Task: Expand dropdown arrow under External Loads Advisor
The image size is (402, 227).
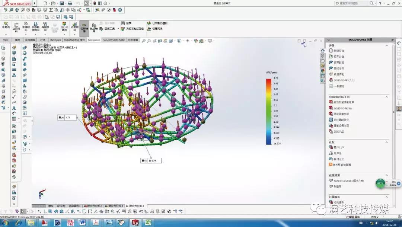Action: pyautogui.click(x=36, y=34)
